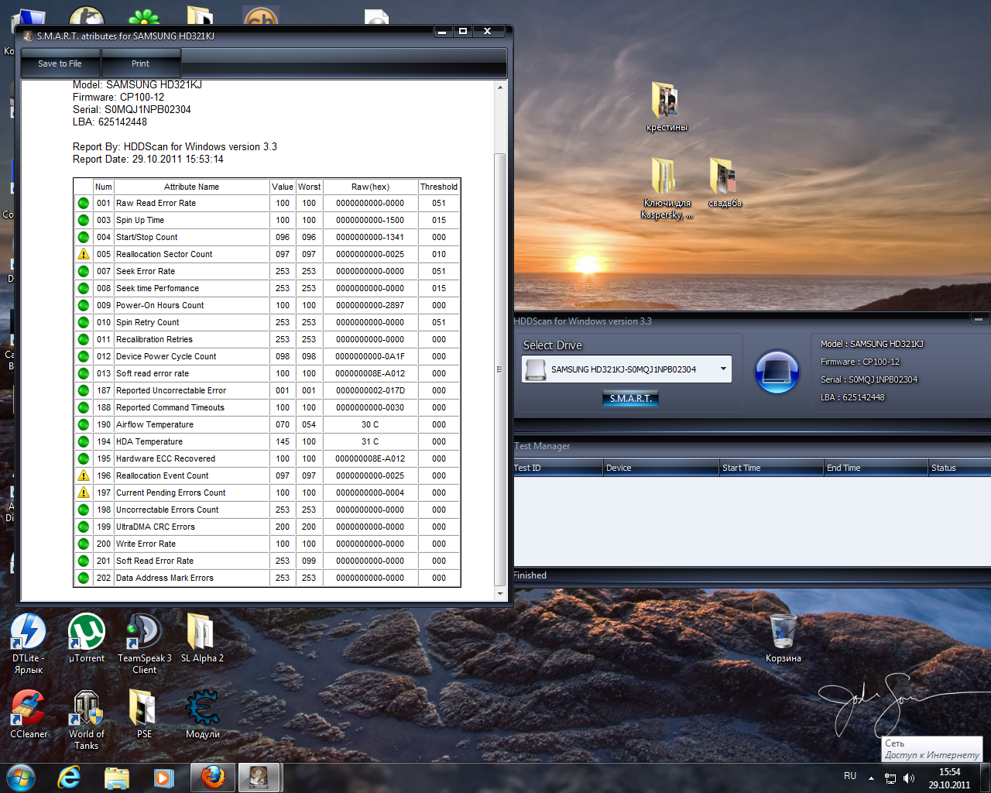
Task: Click warning icon beside Current Pending Errors Count
Action: [x=84, y=493]
